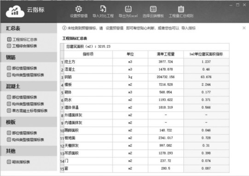Follow the 设置预警值 link in notice
The height and width of the screenshot is (176, 249).
(x=115, y=28)
